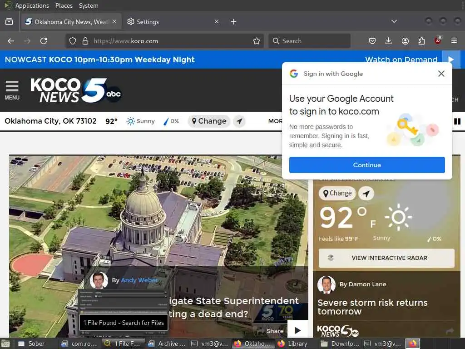Image resolution: width=465 pixels, height=349 pixels.
Task: Close the Oklahoma City News tab
Action: pyautogui.click(x=114, y=21)
